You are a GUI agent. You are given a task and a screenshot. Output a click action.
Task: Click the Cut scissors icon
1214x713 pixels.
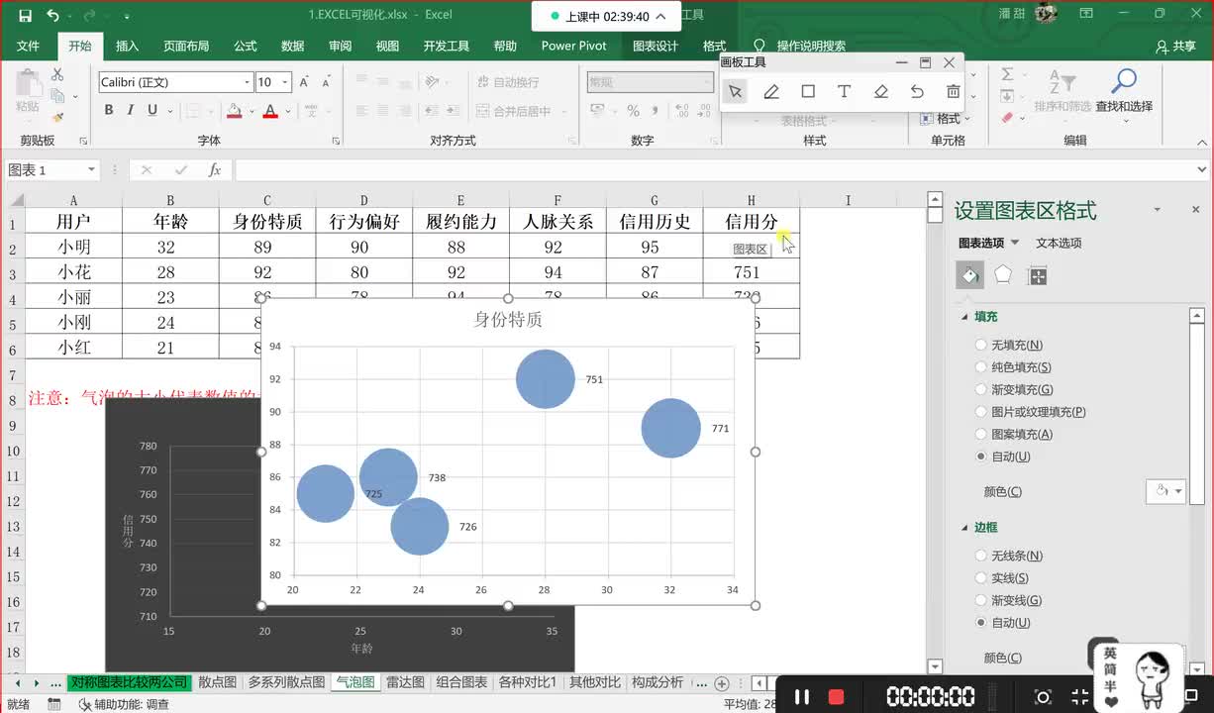coord(57,74)
